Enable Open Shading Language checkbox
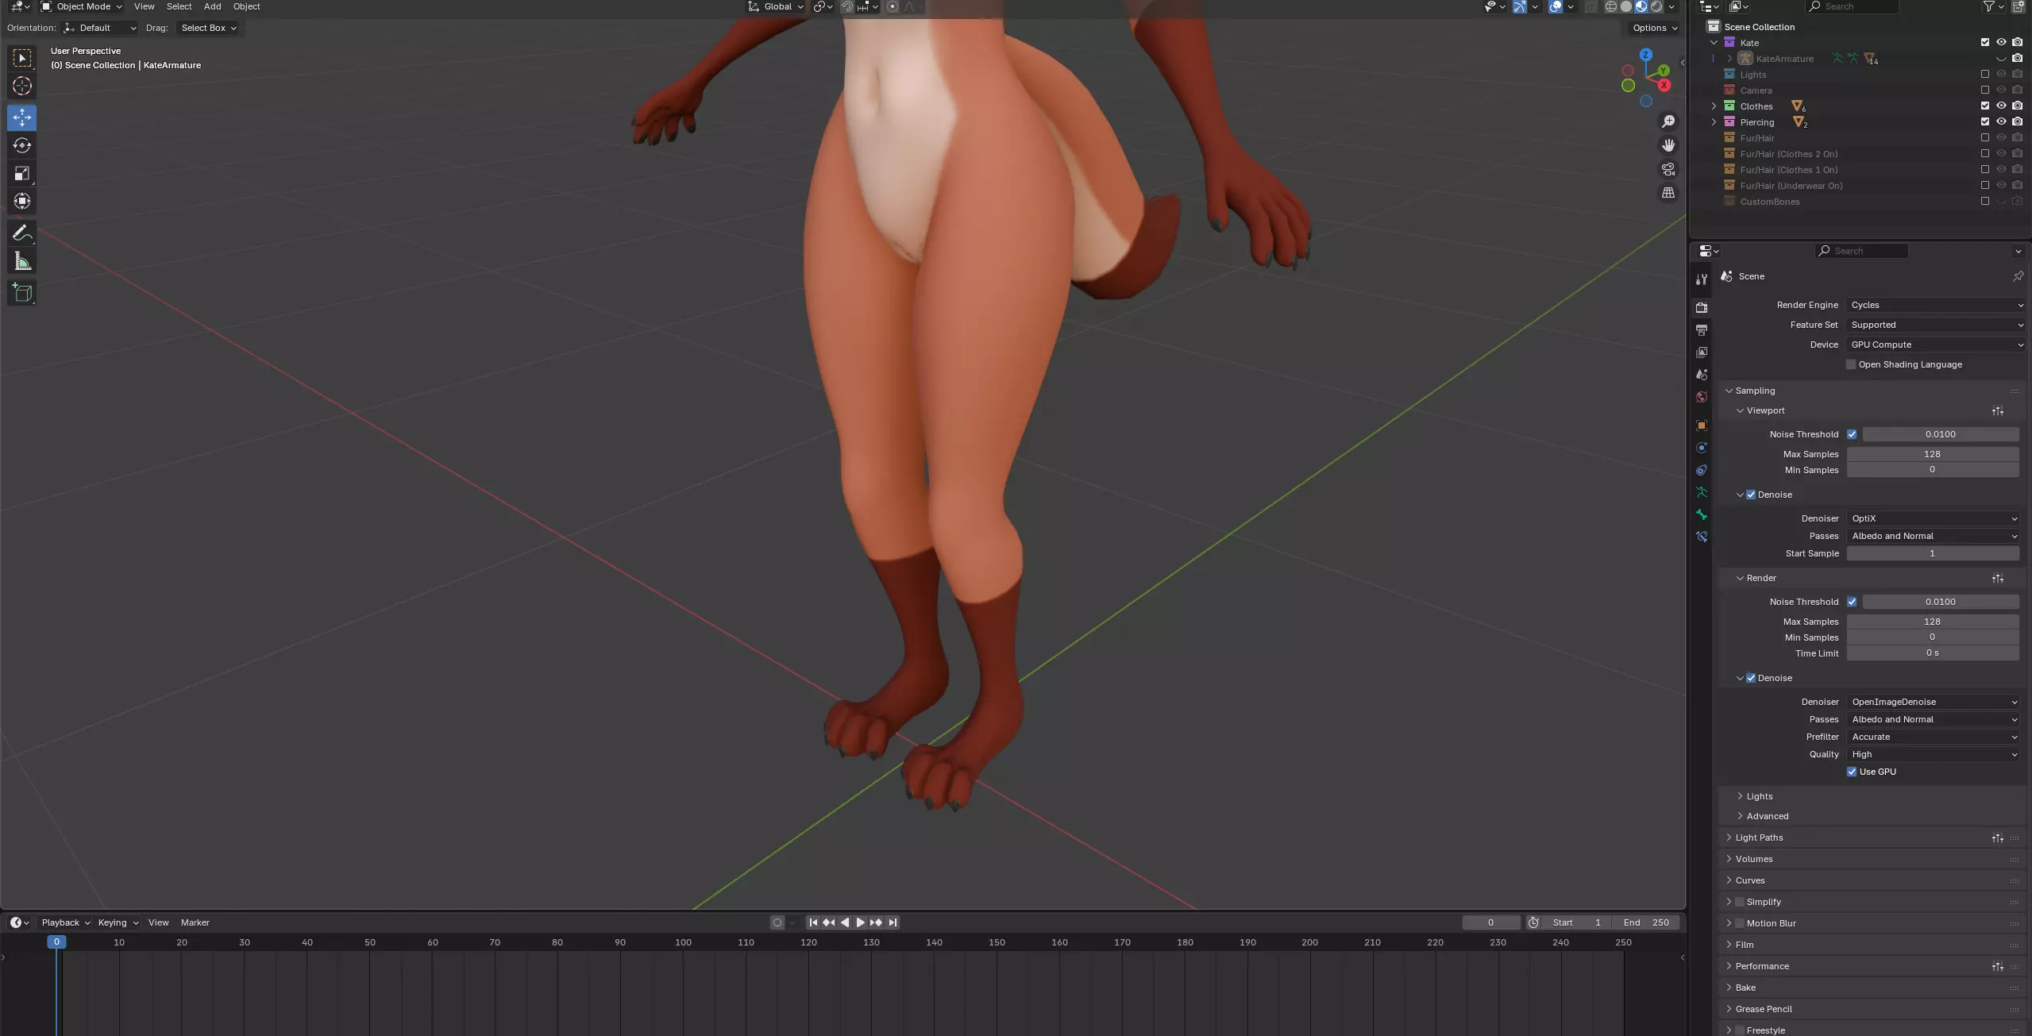The width and height of the screenshot is (2032, 1036). pos(1851,364)
